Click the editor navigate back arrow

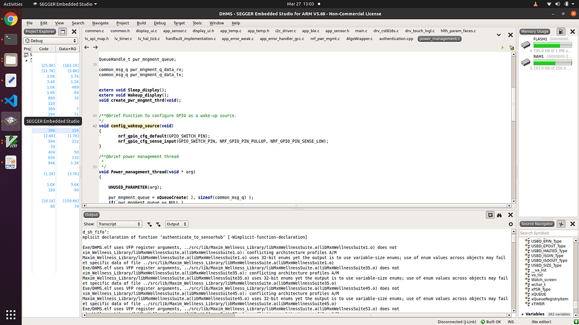87,47
